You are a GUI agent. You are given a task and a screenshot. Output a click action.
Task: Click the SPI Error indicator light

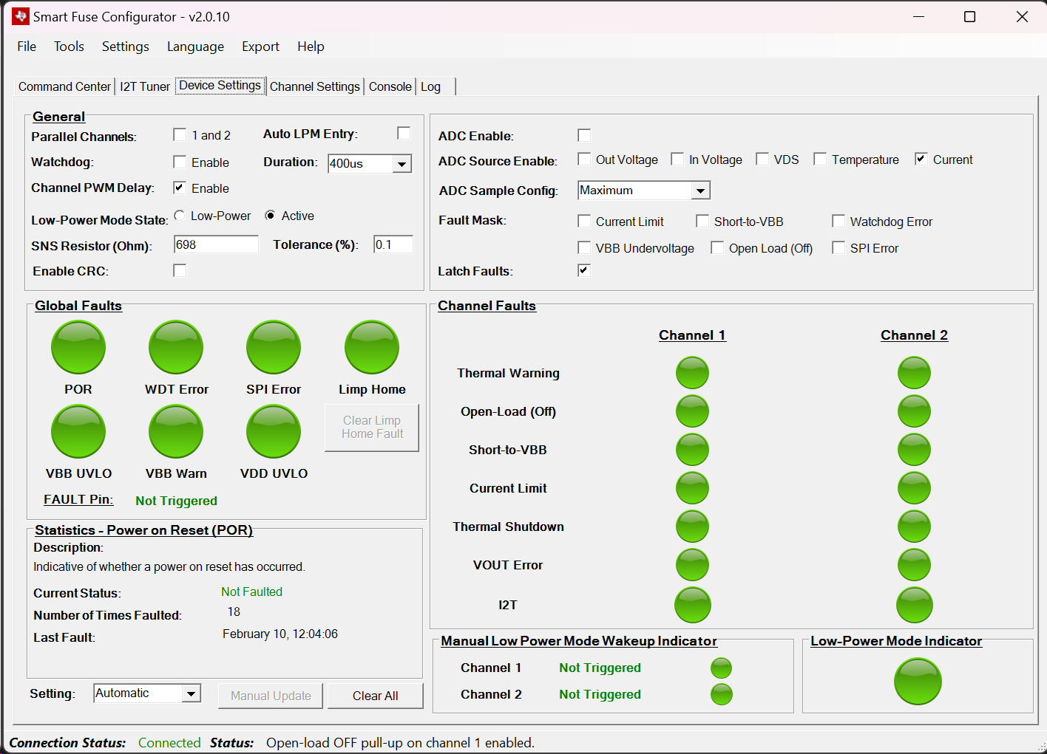pyautogui.click(x=274, y=347)
